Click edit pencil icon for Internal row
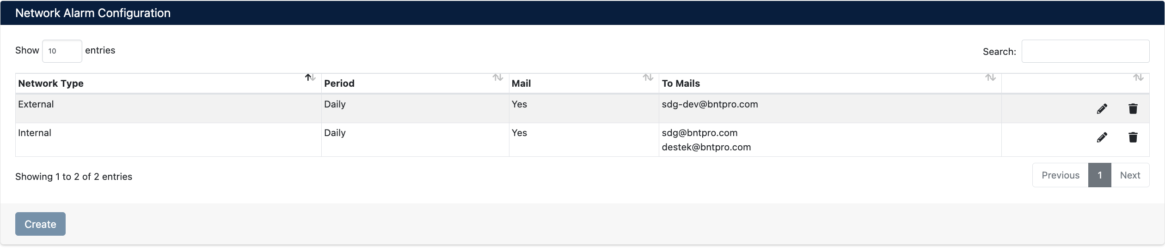Screen dimensions: 1165x250 coord(1102,137)
